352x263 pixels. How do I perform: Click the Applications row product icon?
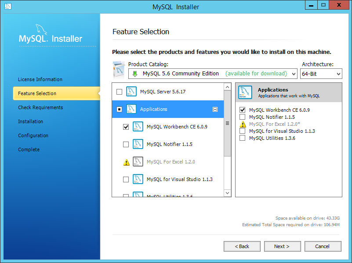coord(131,109)
